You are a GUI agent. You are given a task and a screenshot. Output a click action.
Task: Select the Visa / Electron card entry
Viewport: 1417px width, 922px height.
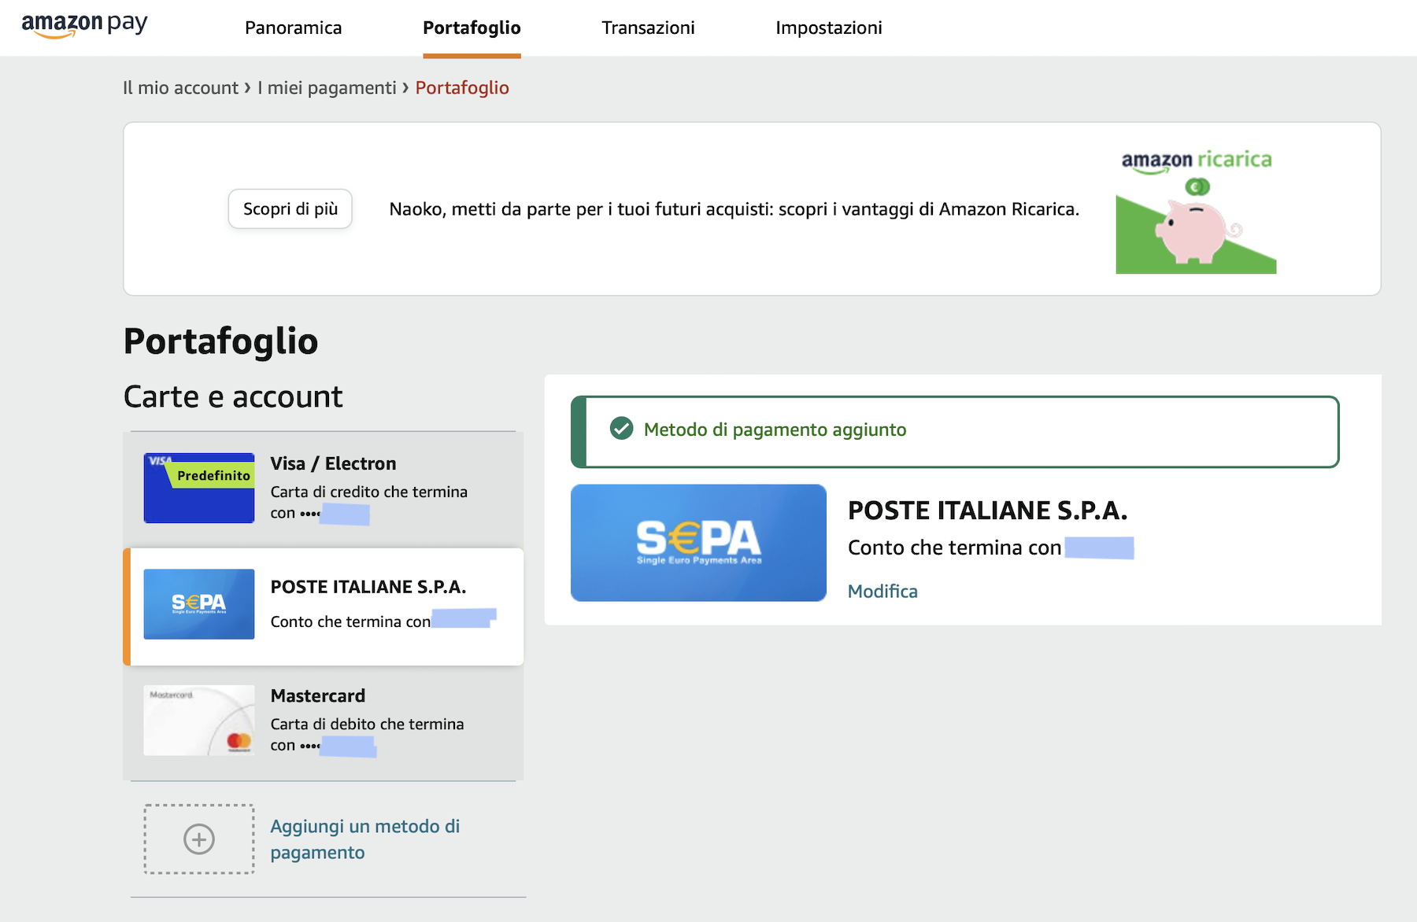(323, 488)
